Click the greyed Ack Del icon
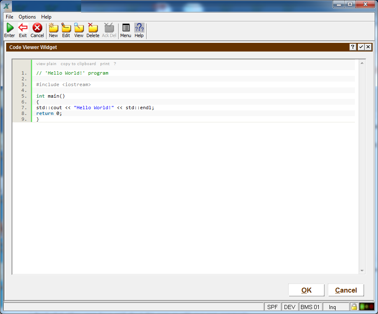This screenshot has height=314, width=378. [109, 28]
